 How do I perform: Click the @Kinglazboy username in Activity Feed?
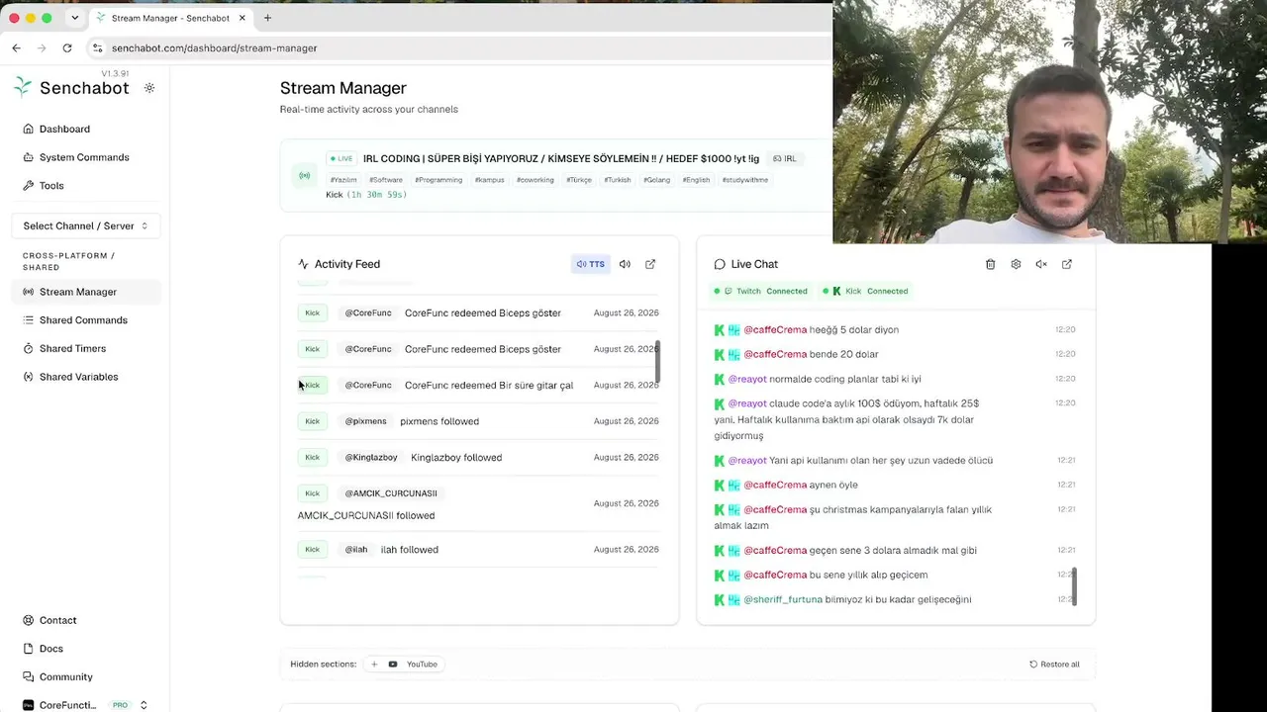click(x=371, y=457)
